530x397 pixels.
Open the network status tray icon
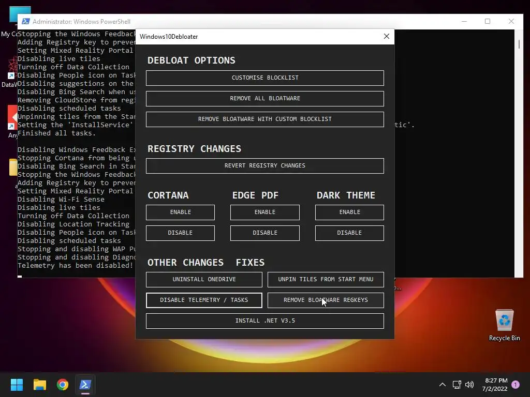point(457,385)
